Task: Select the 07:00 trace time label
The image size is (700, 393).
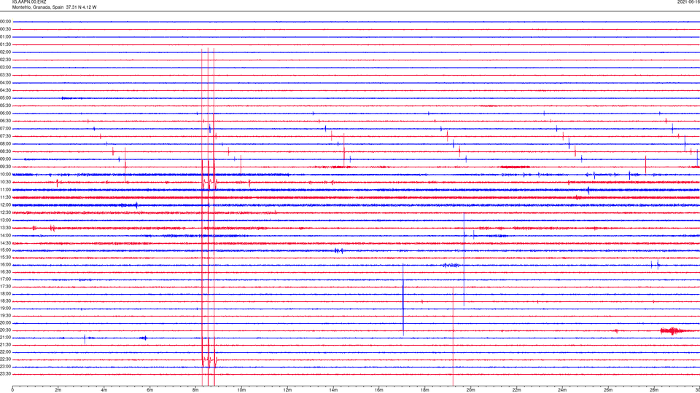Action: 5,128
